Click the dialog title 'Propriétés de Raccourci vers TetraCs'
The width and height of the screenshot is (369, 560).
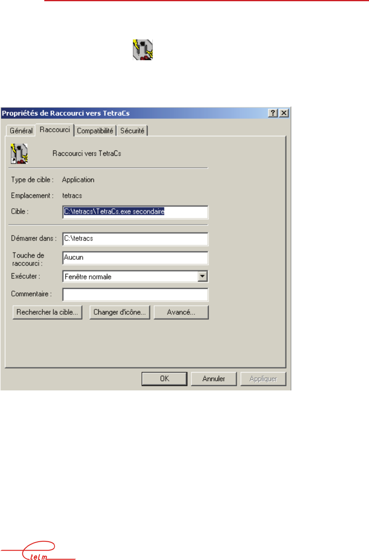66,113
